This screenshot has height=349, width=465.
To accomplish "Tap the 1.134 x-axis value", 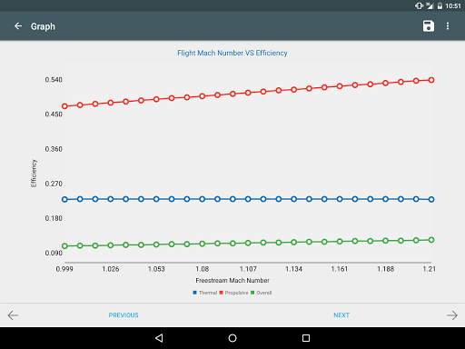I will point(293,269).
